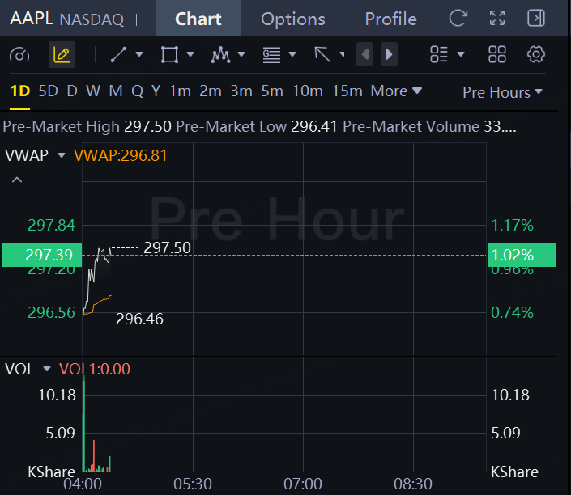Image resolution: width=571 pixels, height=495 pixels.
Task: Toggle the drawing pencil tool
Action: coord(62,54)
